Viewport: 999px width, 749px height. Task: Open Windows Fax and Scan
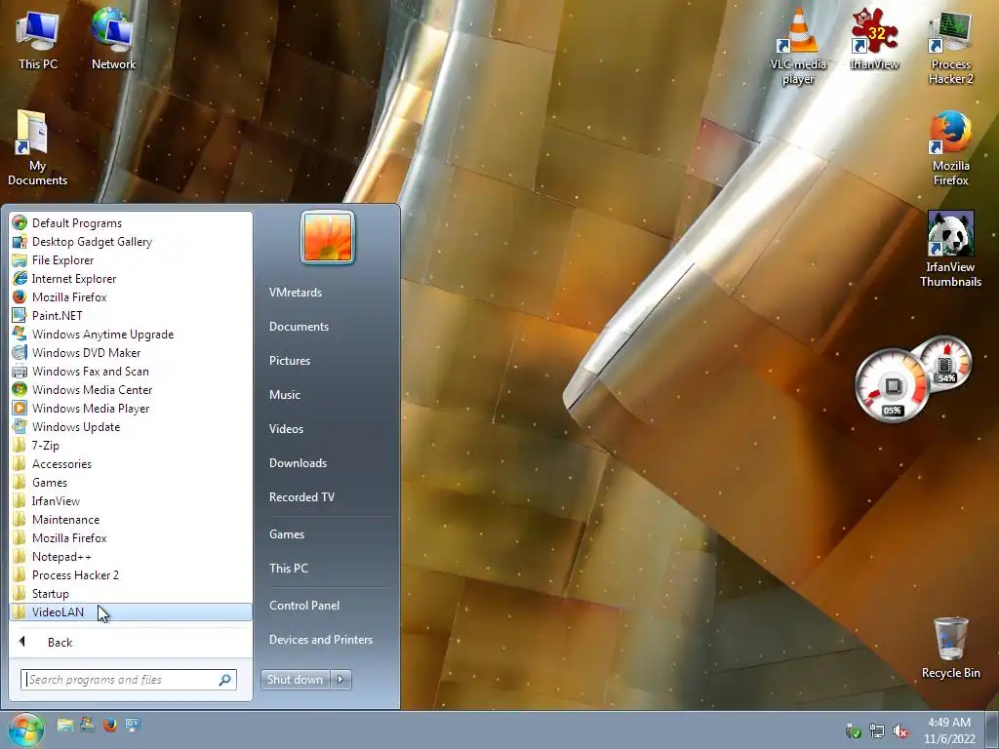point(131,371)
